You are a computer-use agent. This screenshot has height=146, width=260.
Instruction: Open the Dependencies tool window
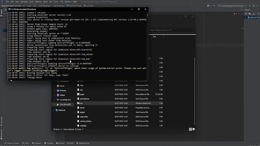(83, 143)
